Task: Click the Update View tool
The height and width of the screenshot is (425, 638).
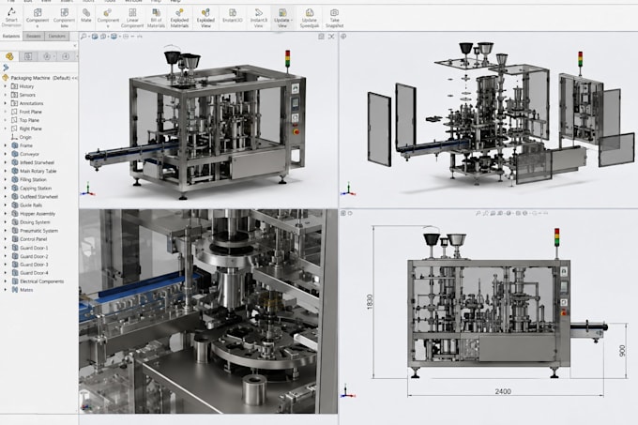Action: [x=282, y=18]
